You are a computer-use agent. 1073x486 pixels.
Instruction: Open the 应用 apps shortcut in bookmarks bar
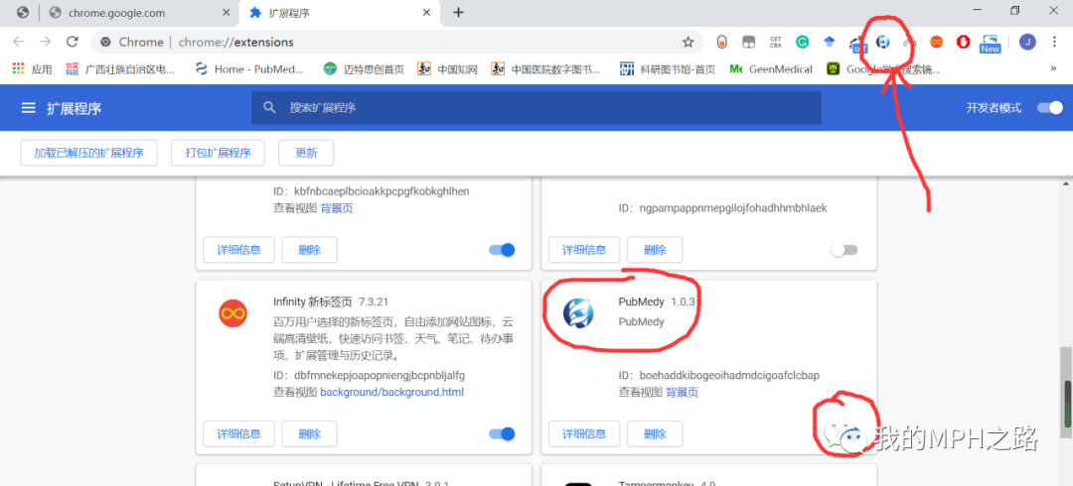tap(32, 69)
